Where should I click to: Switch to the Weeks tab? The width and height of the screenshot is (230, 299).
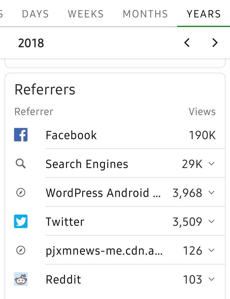click(x=86, y=14)
